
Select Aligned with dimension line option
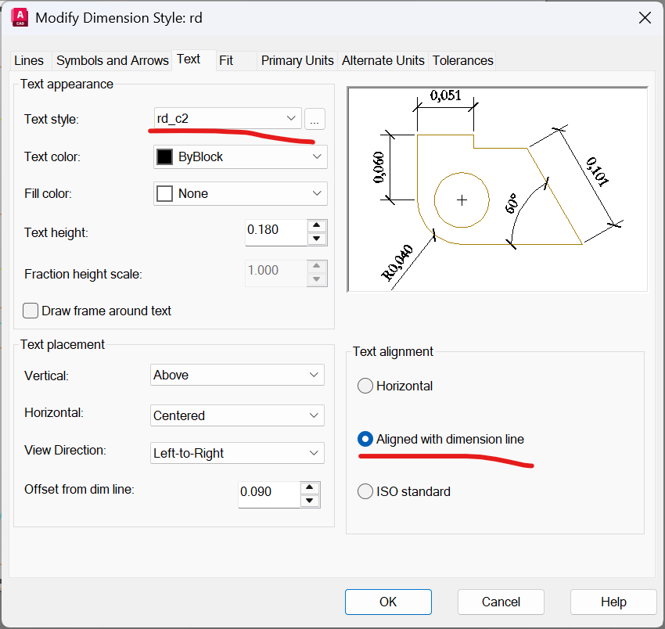(x=365, y=439)
